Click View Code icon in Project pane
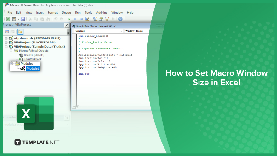The height and width of the screenshot is (156, 277). [7, 32]
